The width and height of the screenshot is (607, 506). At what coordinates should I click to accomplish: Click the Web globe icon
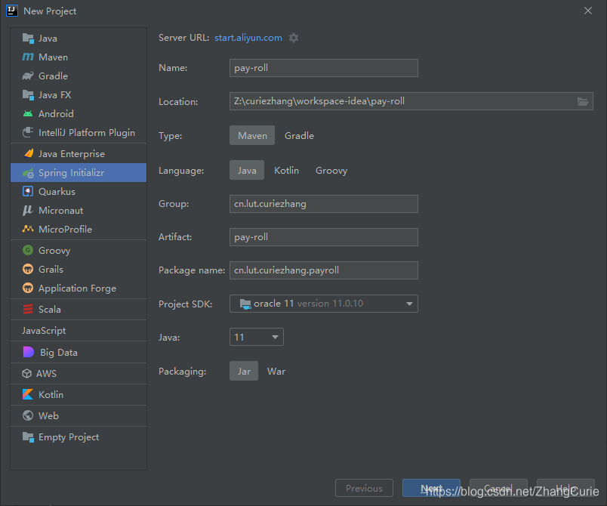coord(28,415)
